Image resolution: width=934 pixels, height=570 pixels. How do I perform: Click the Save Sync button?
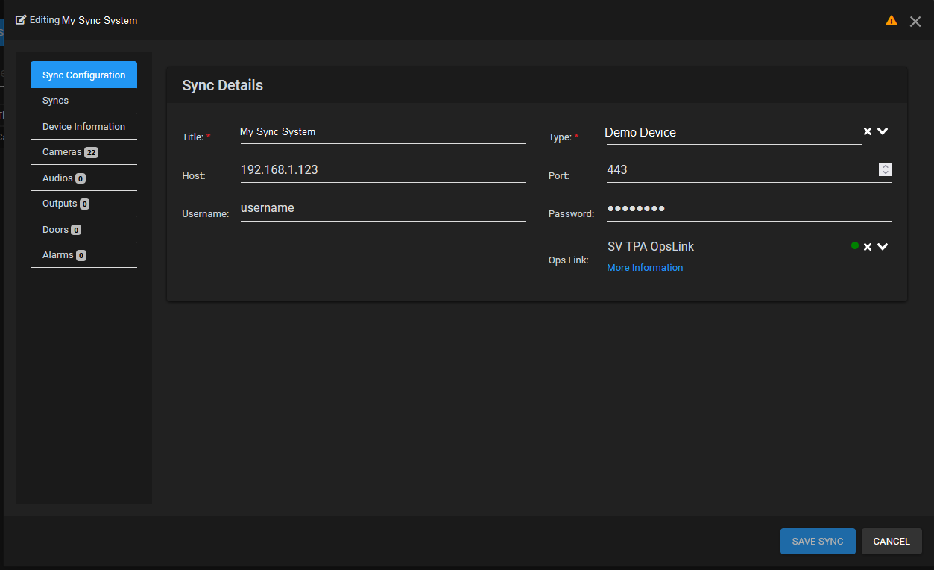[x=818, y=542]
